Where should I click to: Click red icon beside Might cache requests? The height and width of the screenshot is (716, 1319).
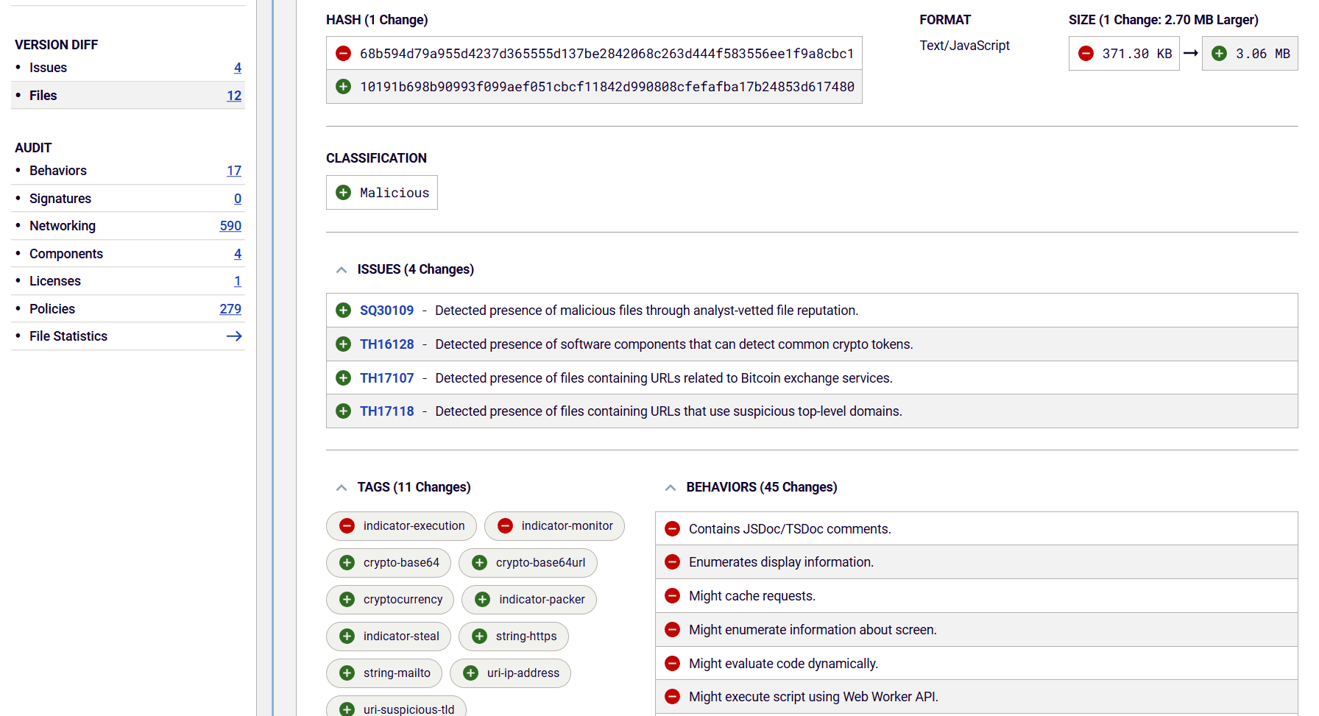tap(672, 596)
